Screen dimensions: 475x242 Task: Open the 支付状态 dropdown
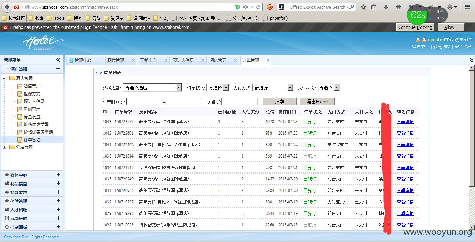click(328, 88)
